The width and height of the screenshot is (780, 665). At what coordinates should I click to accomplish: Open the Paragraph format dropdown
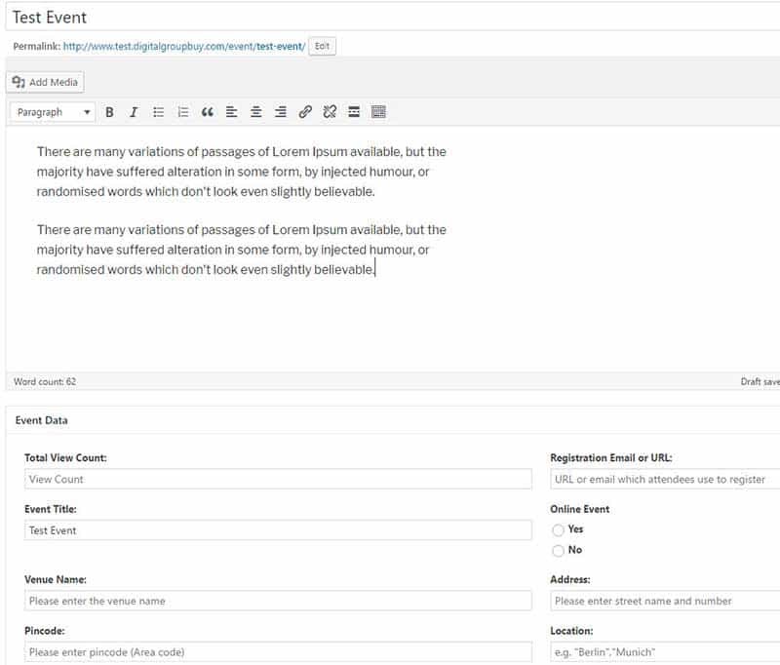tap(53, 112)
